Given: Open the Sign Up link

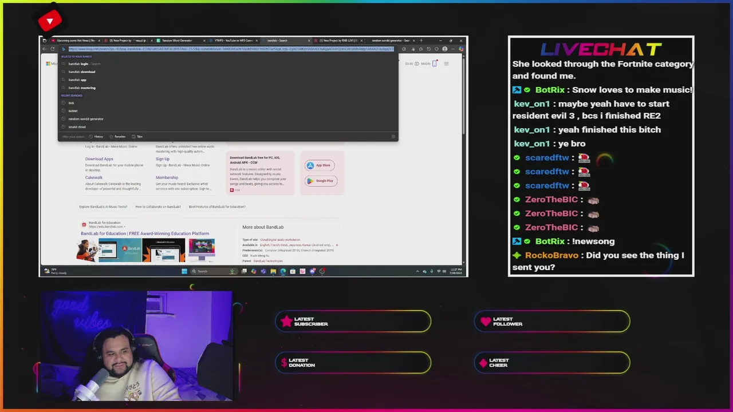Looking at the screenshot, I should 163,159.
